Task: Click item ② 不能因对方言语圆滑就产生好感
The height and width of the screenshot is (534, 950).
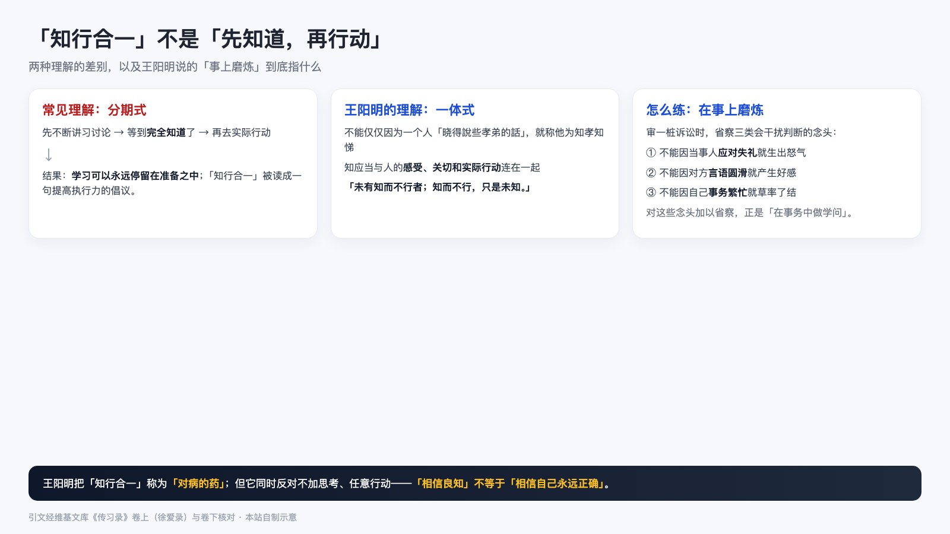Action: click(721, 173)
